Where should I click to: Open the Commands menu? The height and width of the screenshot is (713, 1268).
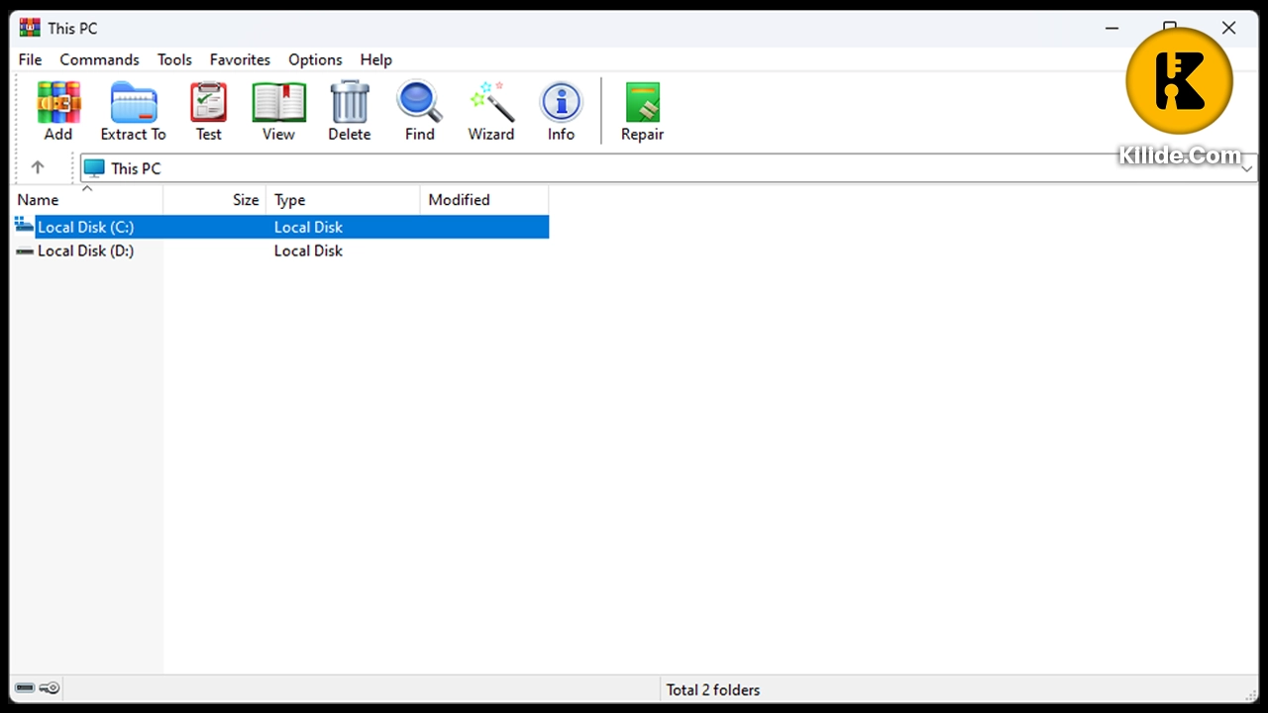(99, 59)
